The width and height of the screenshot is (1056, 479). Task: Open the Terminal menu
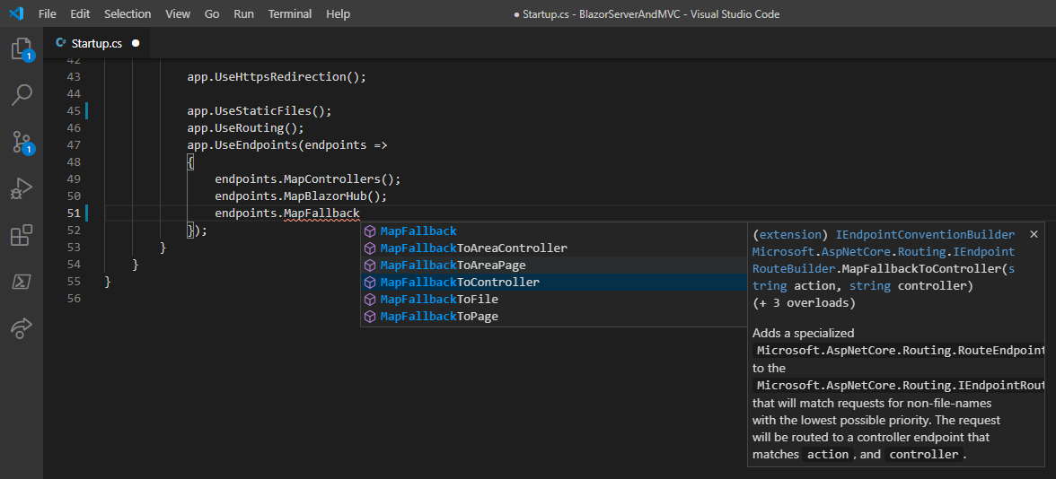coord(289,13)
